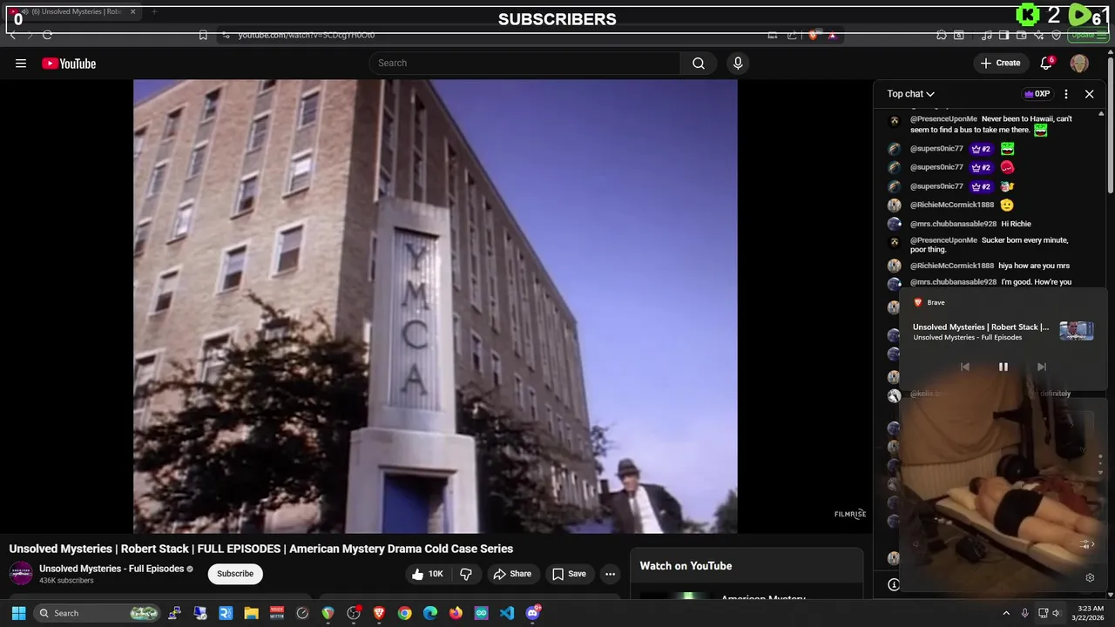Launch Google Chrome from taskbar
The image size is (1115, 627).
coord(404,613)
